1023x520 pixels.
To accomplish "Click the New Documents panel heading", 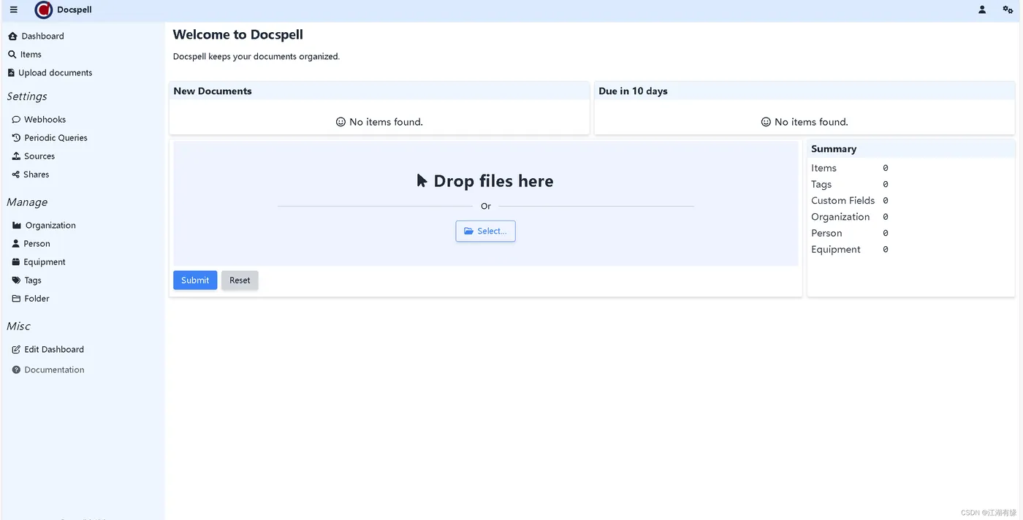I will (x=213, y=91).
